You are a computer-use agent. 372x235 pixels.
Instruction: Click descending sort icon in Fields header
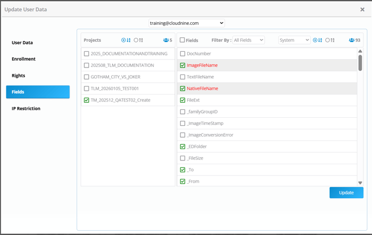(x=333, y=40)
